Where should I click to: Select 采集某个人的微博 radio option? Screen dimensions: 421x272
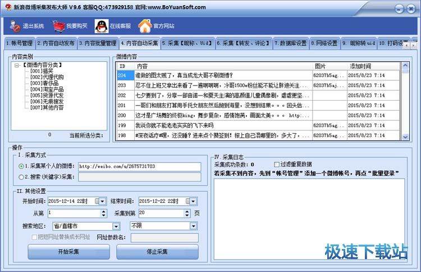pyautogui.click(x=21, y=166)
